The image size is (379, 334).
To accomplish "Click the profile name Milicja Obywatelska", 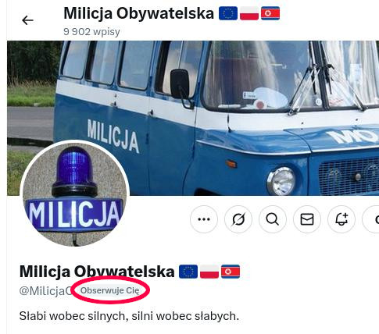I will click(x=97, y=272).
